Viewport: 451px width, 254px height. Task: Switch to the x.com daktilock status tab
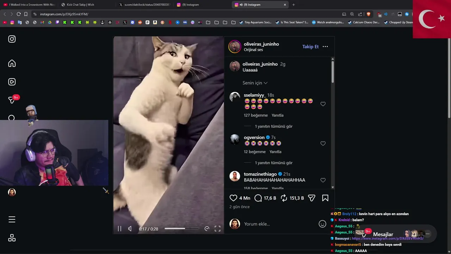tap(144, 5)
